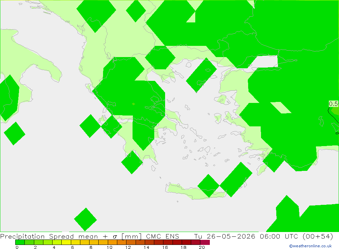Click the "06:00 UTC" time text
This screenshot has width=339, height=249.
tap(279, 236)
